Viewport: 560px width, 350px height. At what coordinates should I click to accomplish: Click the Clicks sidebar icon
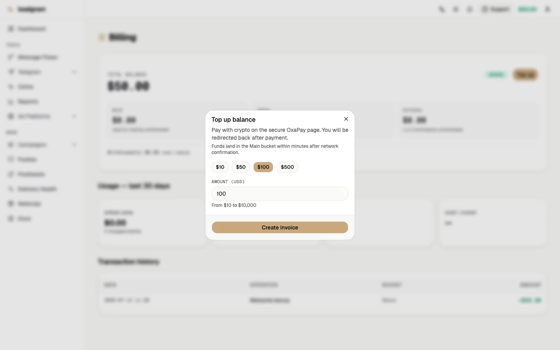11,87
